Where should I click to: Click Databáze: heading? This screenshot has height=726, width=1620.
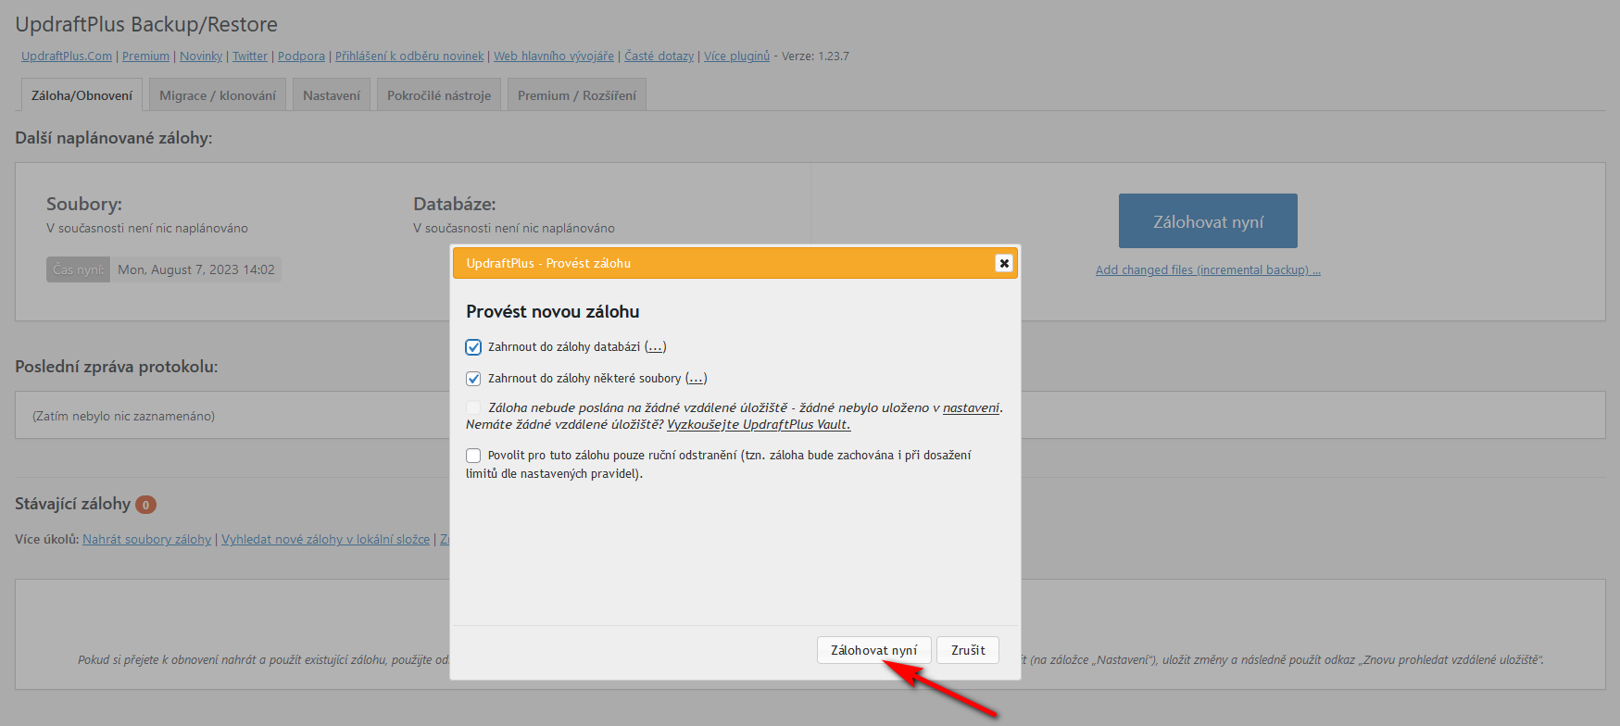click(455, 205)
